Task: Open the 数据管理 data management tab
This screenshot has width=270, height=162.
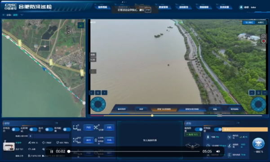Action: [163, 7]
